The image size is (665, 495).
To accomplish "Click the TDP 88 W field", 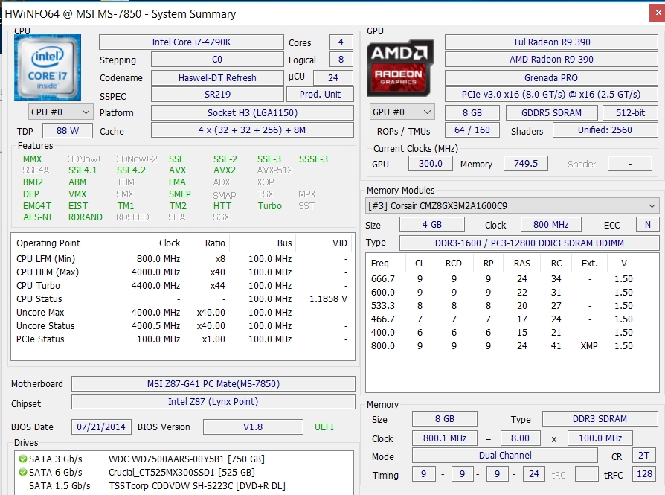I will (68, 131).
